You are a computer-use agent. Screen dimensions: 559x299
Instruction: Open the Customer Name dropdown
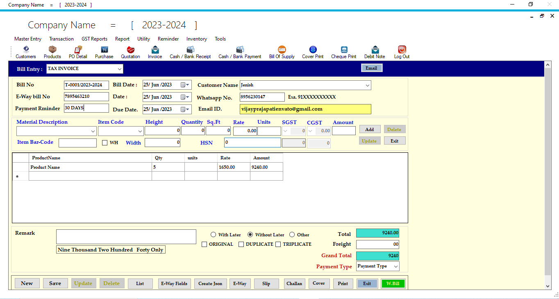coord(368,85)
